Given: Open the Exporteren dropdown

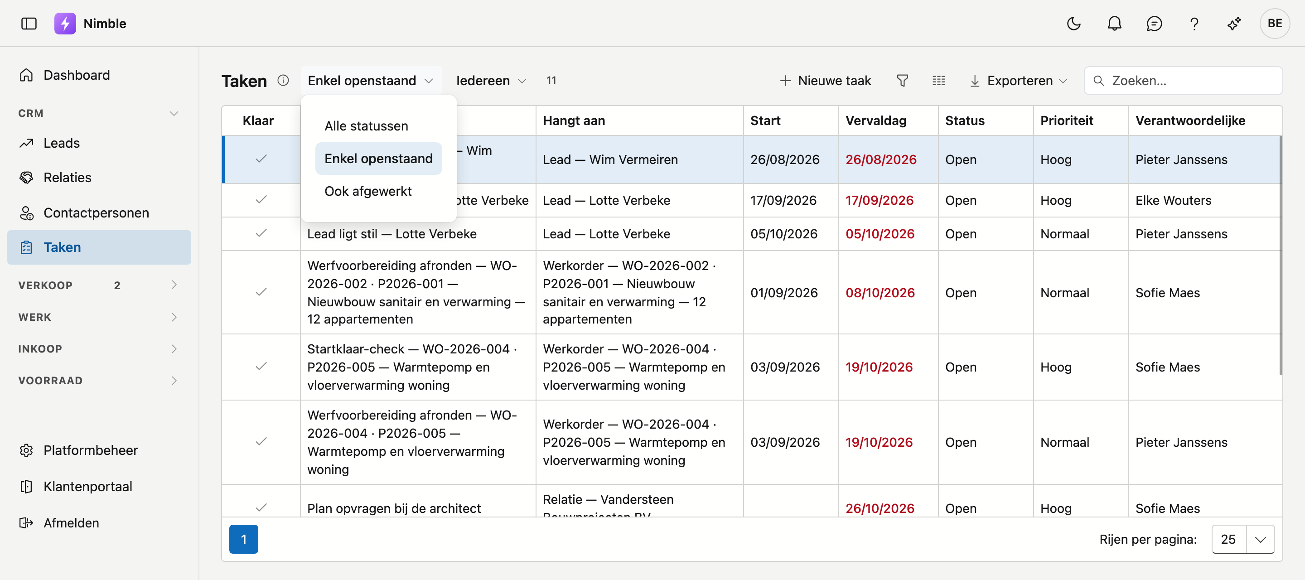Looking at the screenshot, I should [x=1018, y=81].
